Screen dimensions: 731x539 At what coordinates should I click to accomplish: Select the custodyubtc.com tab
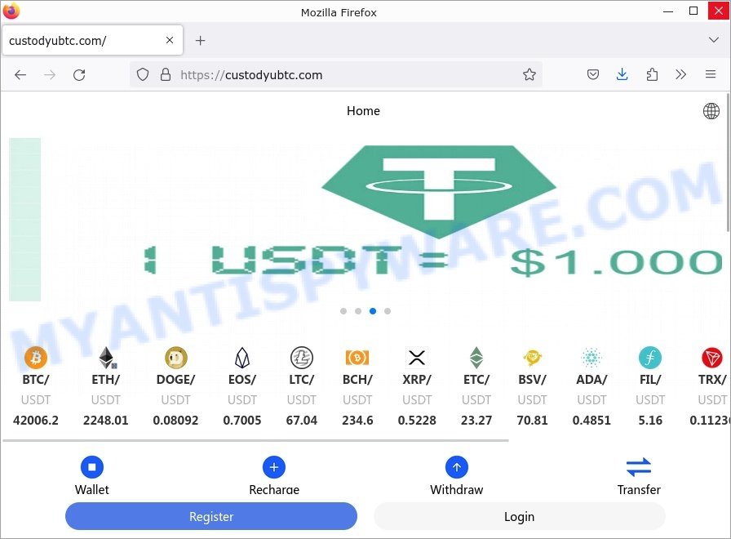click(92, 41)
